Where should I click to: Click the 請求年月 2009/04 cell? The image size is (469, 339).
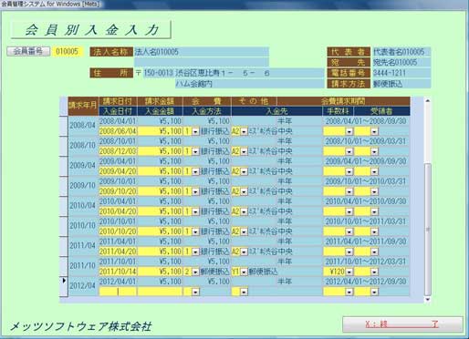coord(82,166)
